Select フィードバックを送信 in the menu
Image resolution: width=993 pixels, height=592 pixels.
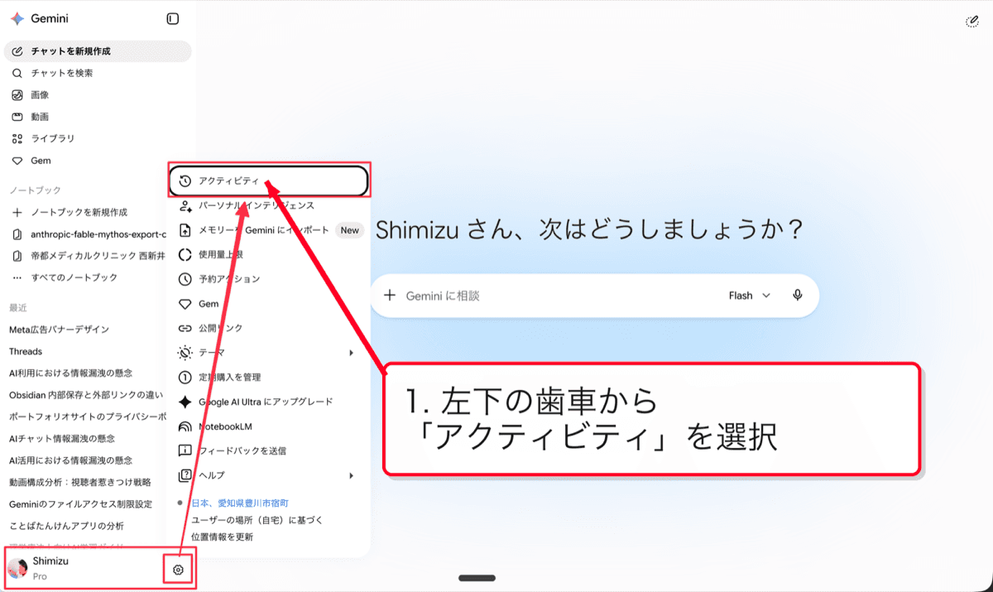[x=269, y=450]
